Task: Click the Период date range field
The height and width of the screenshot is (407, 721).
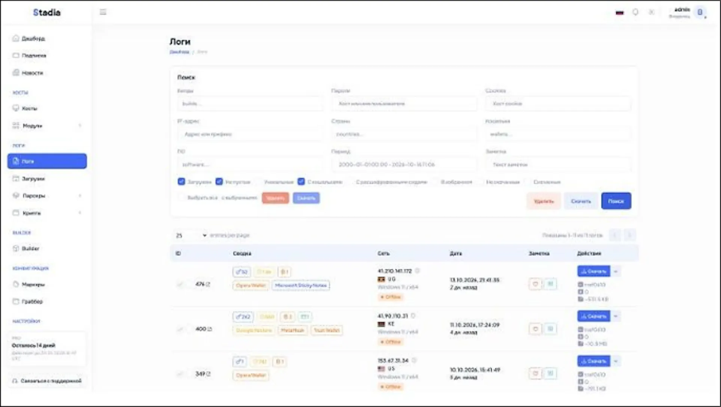Action: (x=404, y=165)
